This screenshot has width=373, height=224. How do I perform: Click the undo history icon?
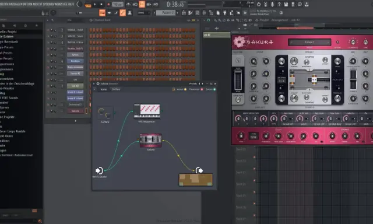tap(259, 4)
